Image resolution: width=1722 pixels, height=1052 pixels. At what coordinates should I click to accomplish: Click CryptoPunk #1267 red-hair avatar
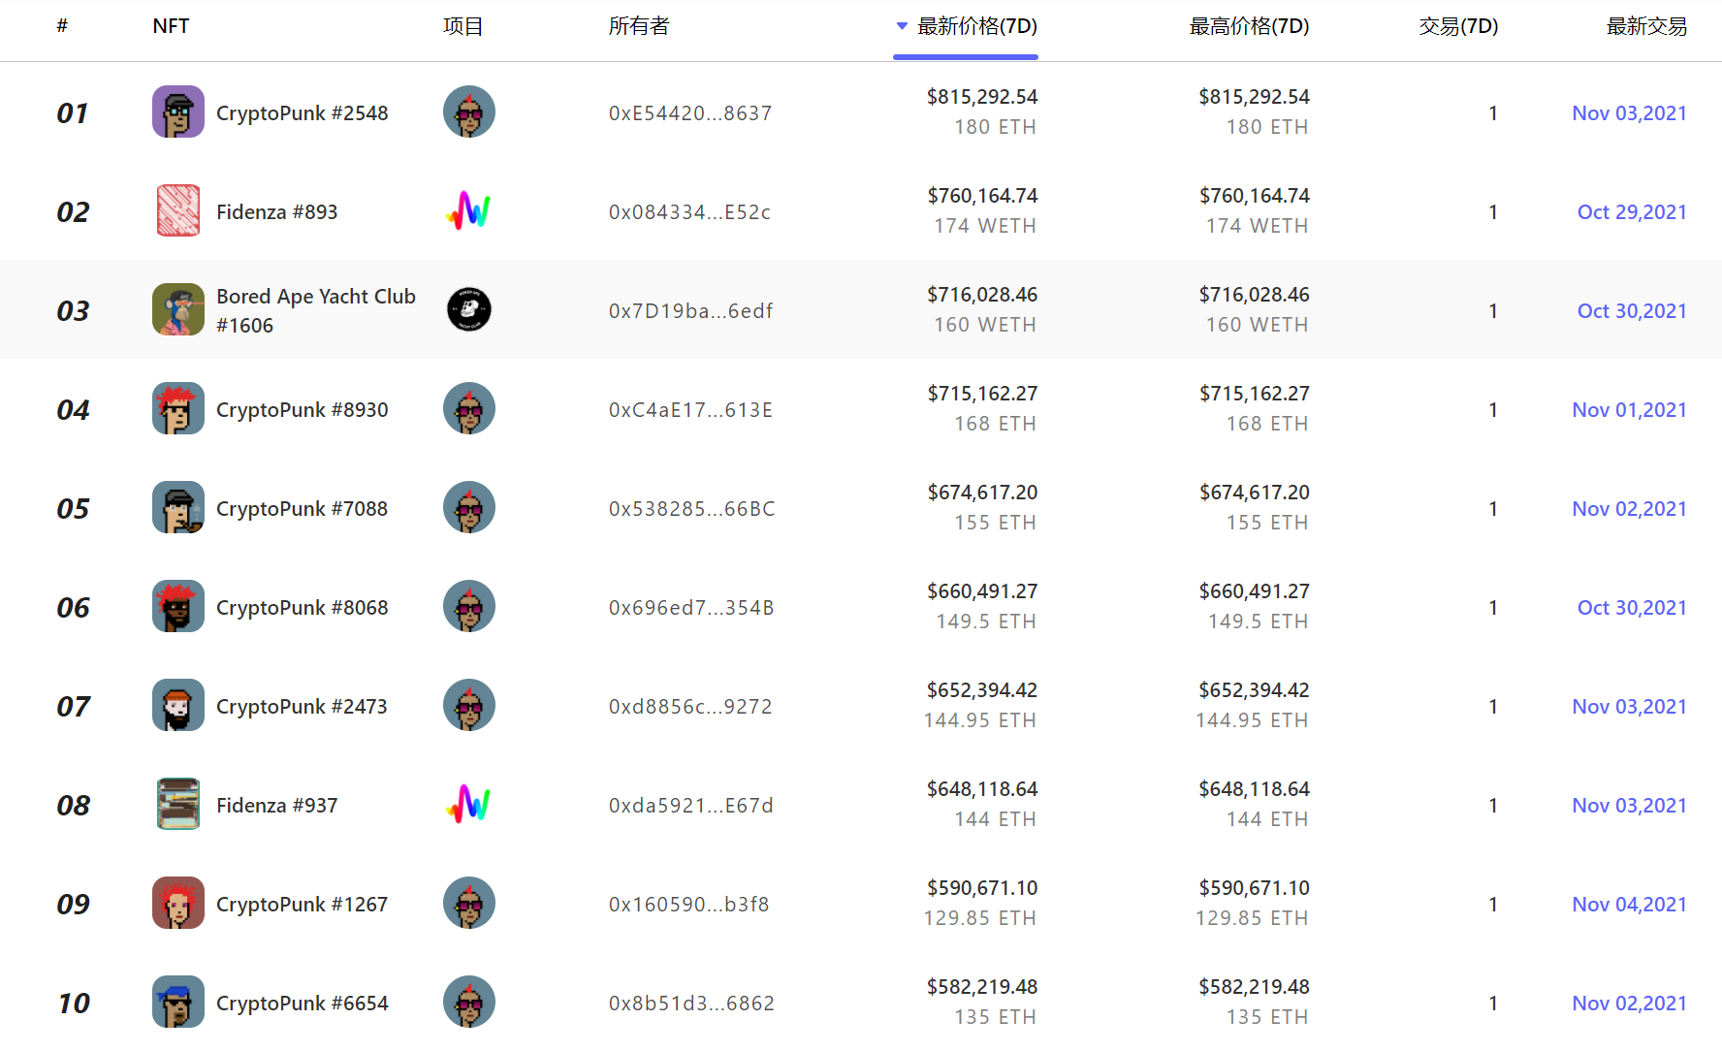pos(177,904)
